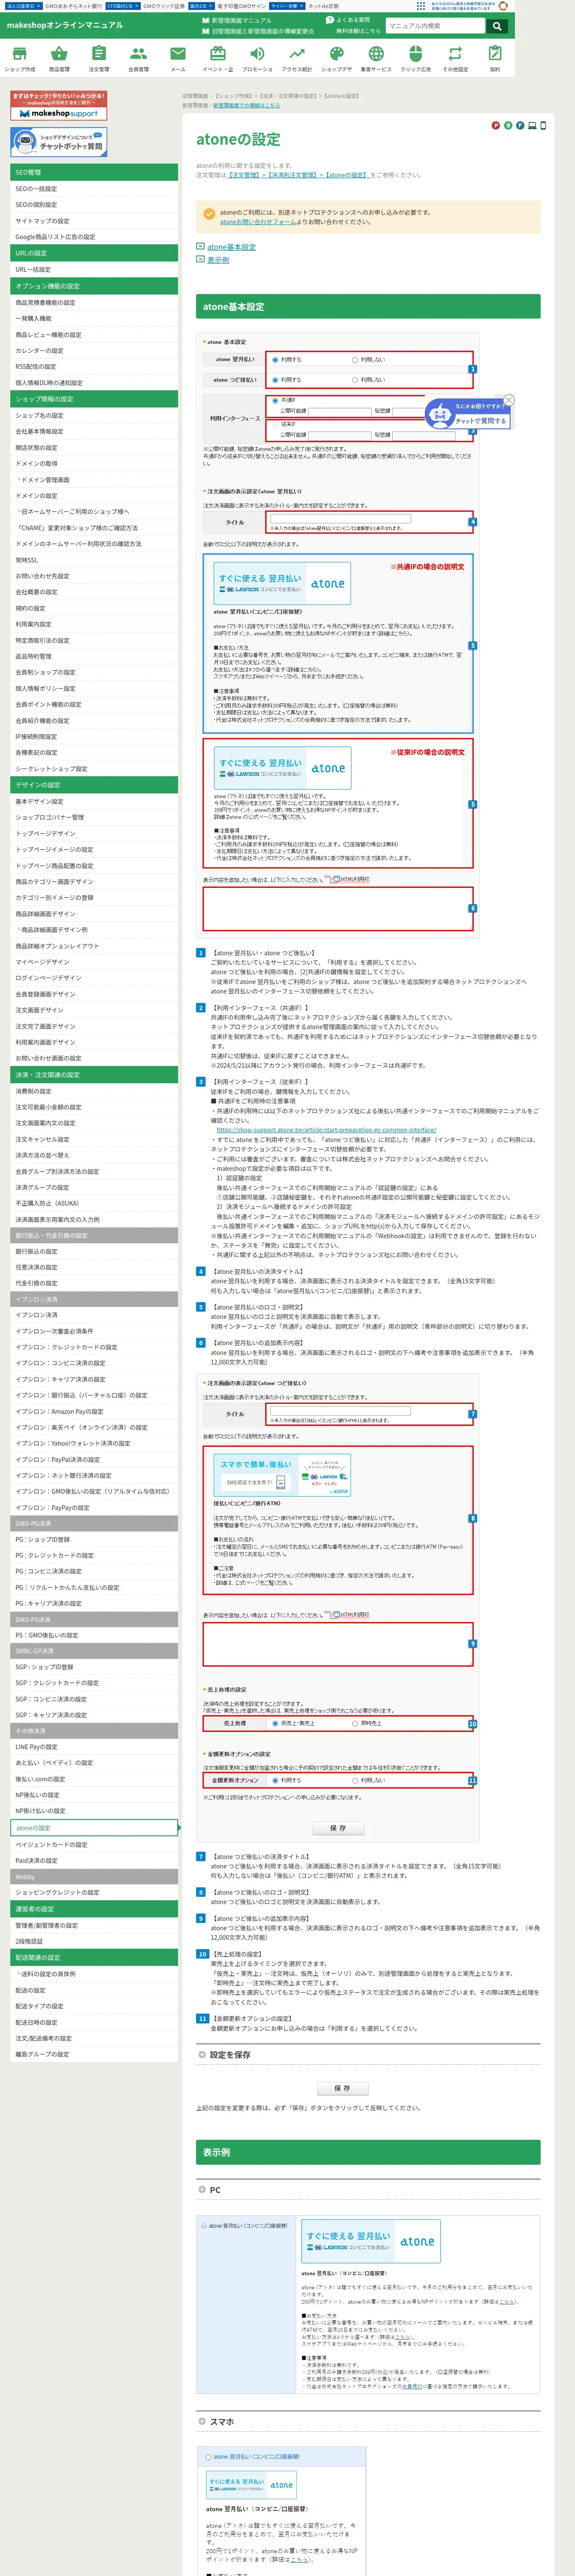
Task: Open the ショップデザ palette icon
Action: 336,59
